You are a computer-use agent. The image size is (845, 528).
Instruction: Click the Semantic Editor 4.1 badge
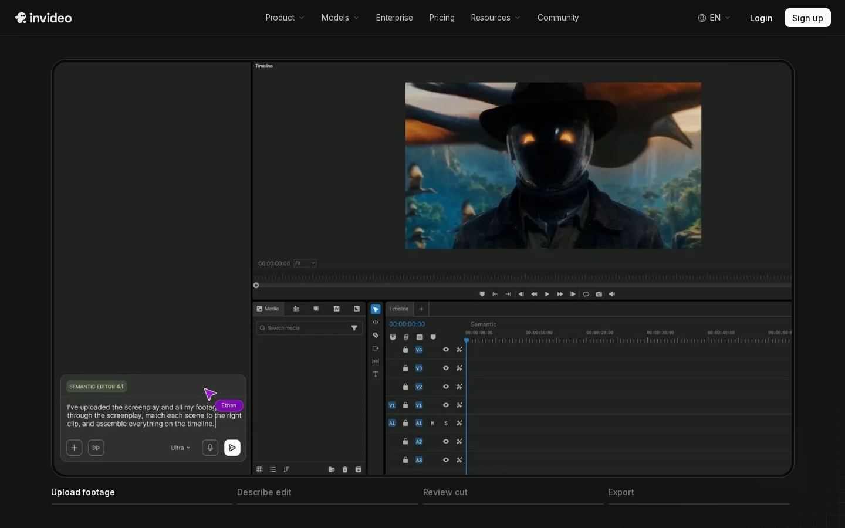pos(97,387)
